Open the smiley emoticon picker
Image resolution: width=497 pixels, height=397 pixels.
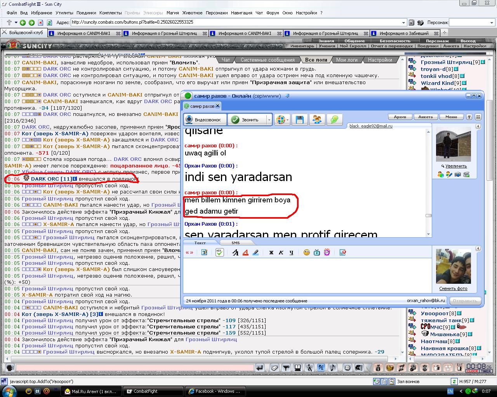pyautogui.click(x=307, y=252)
